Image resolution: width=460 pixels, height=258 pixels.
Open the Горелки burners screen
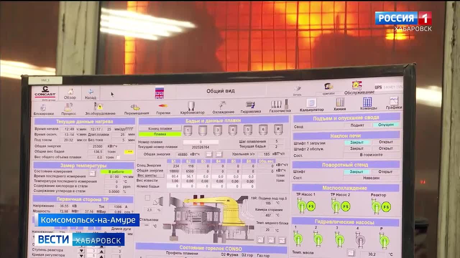(163, 108)
